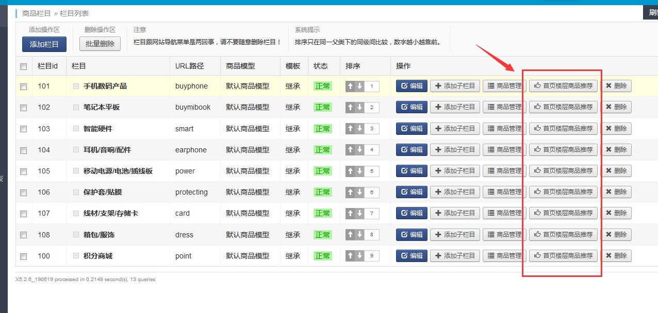
Task: Select the checkbox for 移动电源/电池/插线板 row
Action: tap(23, 171)
